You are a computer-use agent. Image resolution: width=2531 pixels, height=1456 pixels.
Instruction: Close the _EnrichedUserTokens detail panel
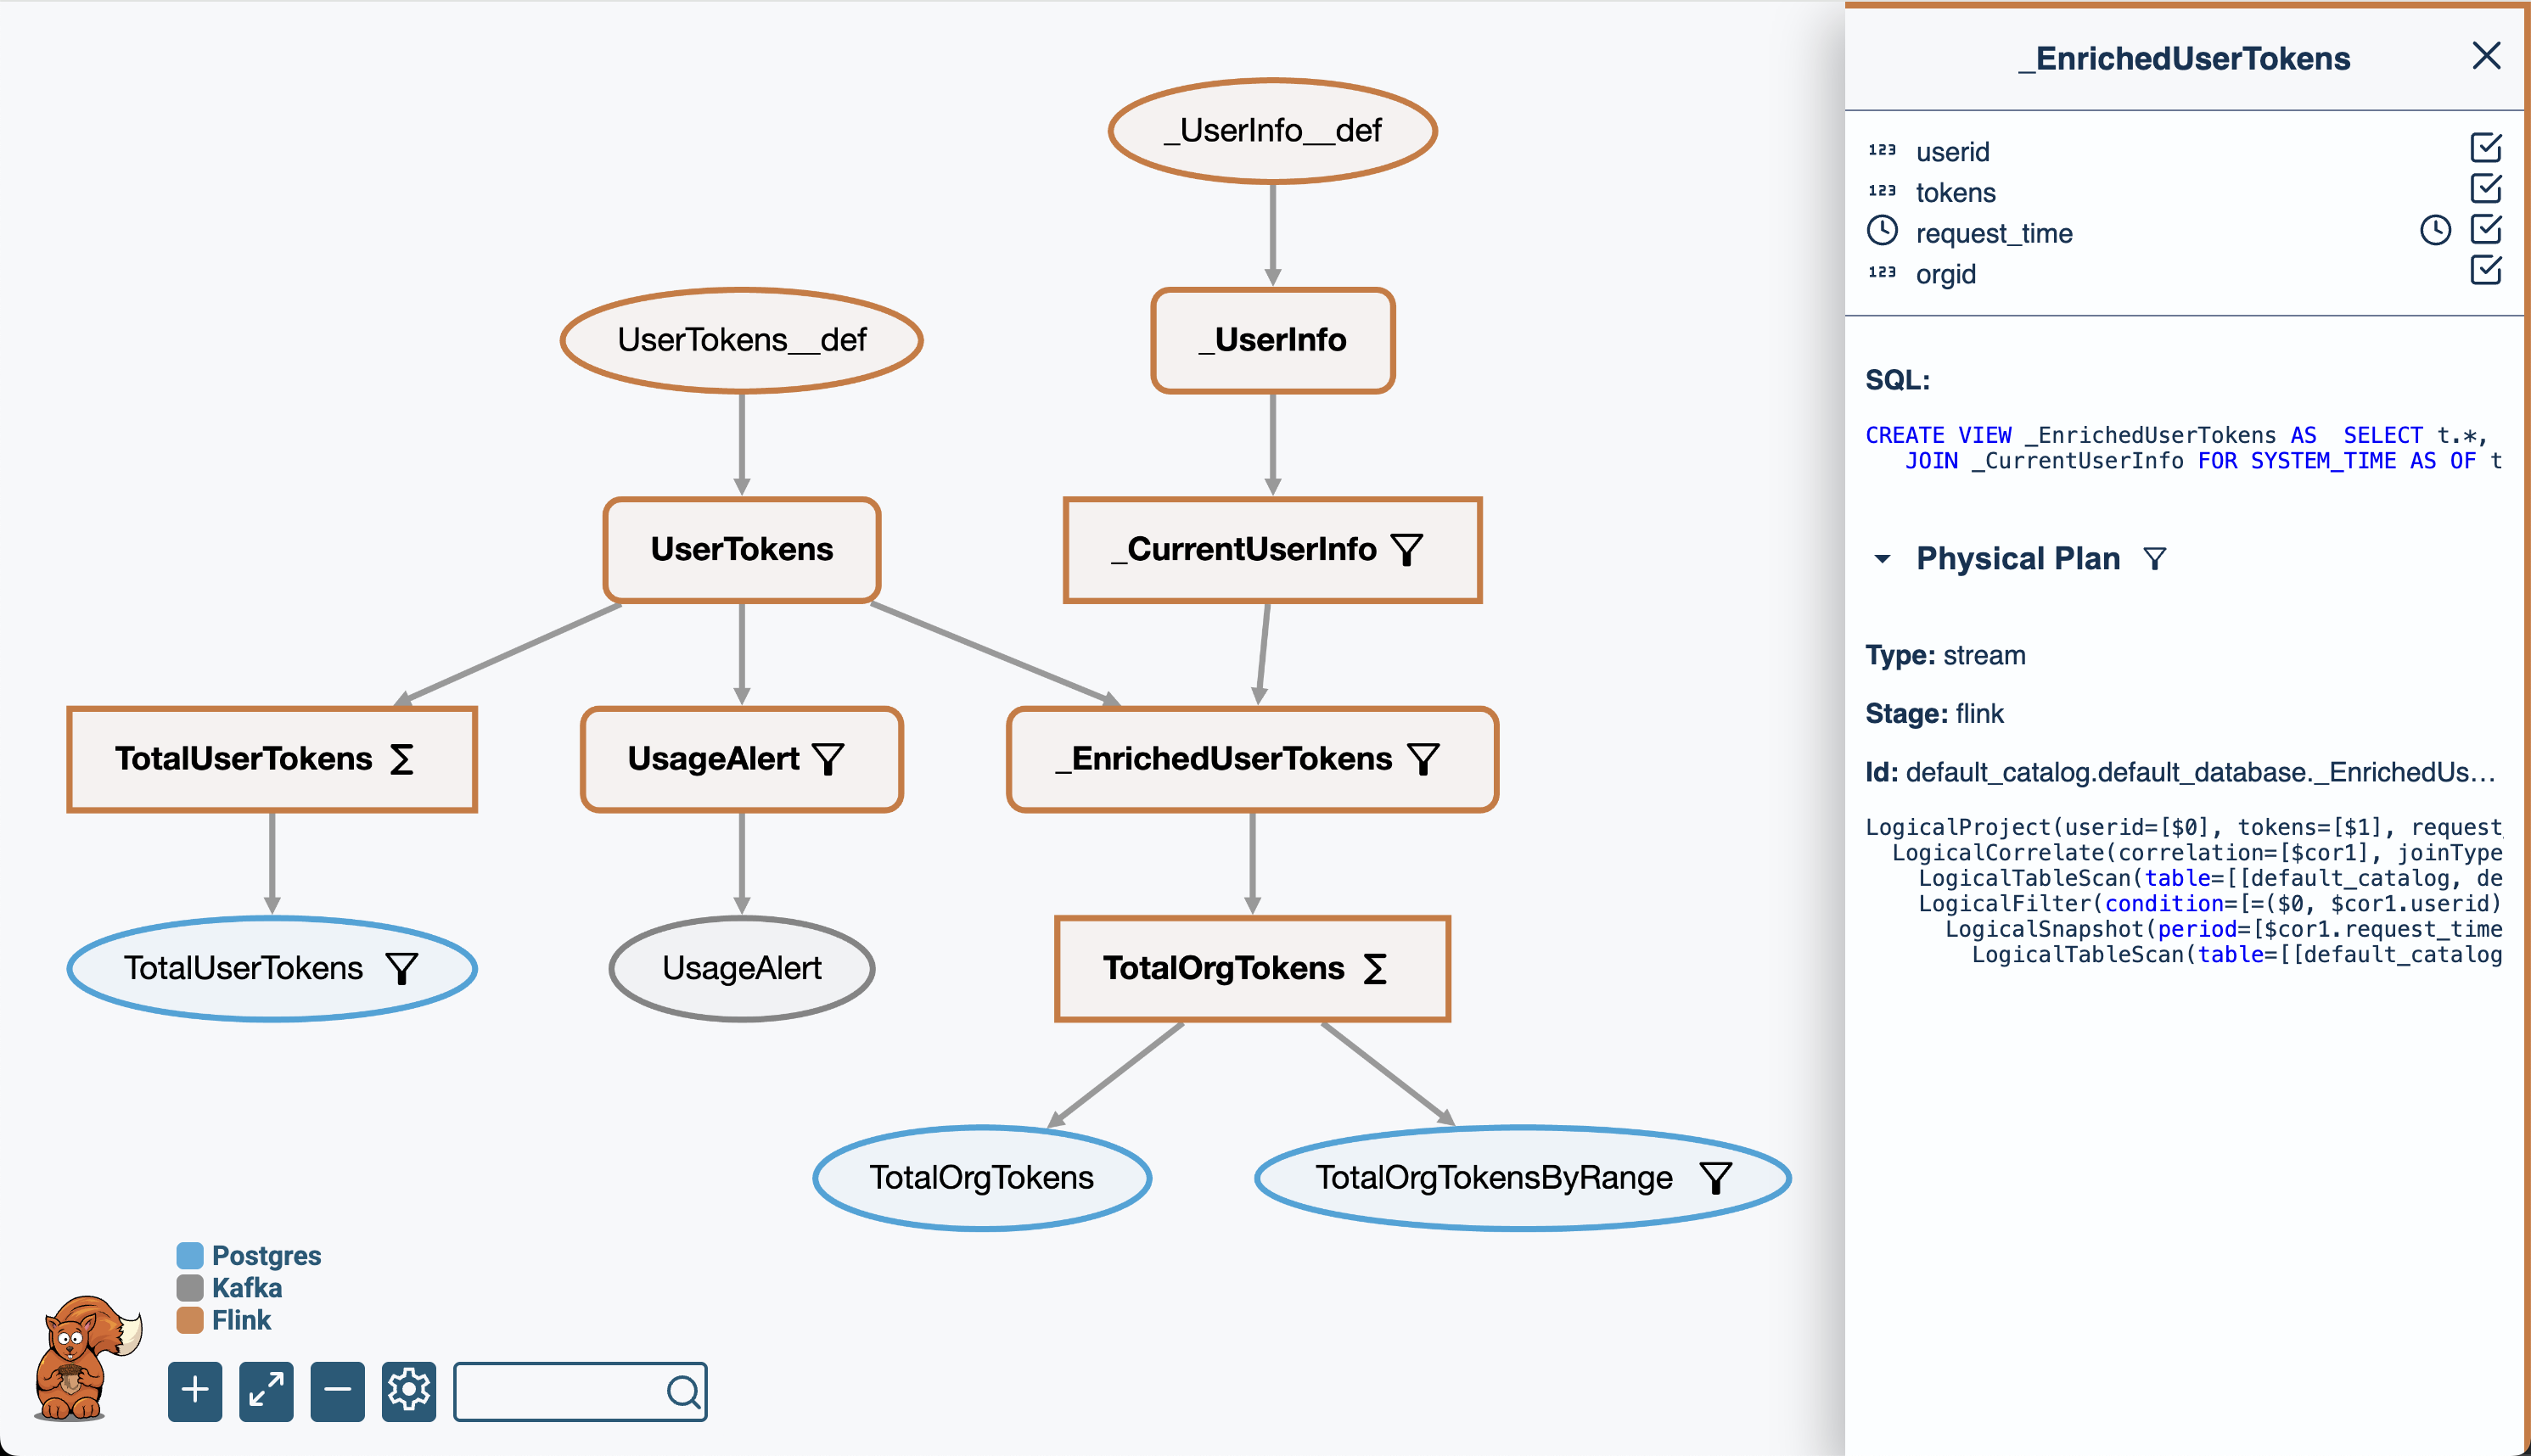(2486, 56)
